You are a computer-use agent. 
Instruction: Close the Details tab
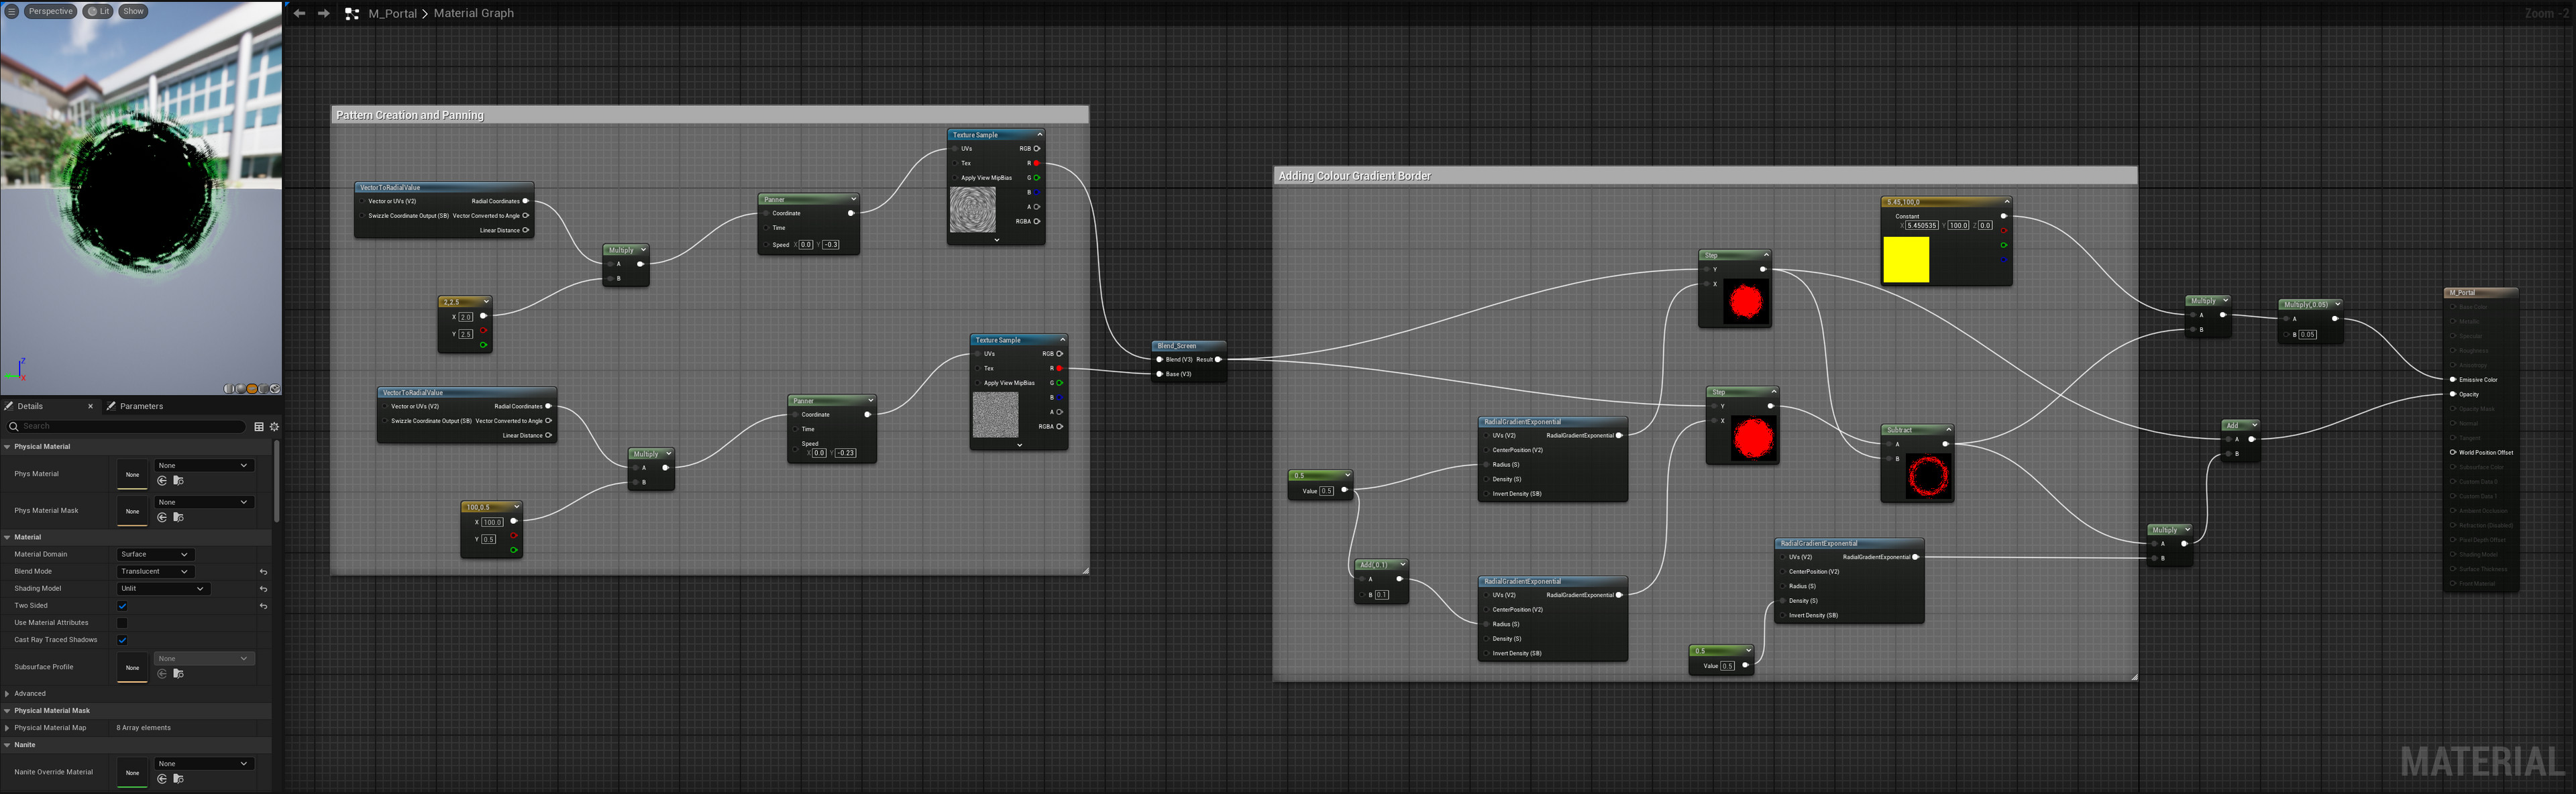point(90,406)
